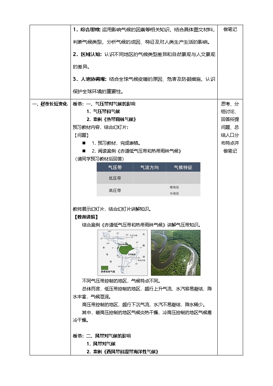Click the line '板书:二、风带对气候的影响'
This screenshot has height=386, width=273.
pyautogui.click(x=102, y=336)
